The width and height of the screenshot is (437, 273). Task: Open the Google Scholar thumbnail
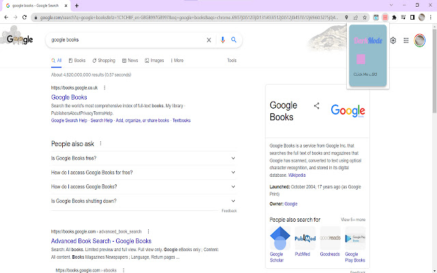(280, 238)
